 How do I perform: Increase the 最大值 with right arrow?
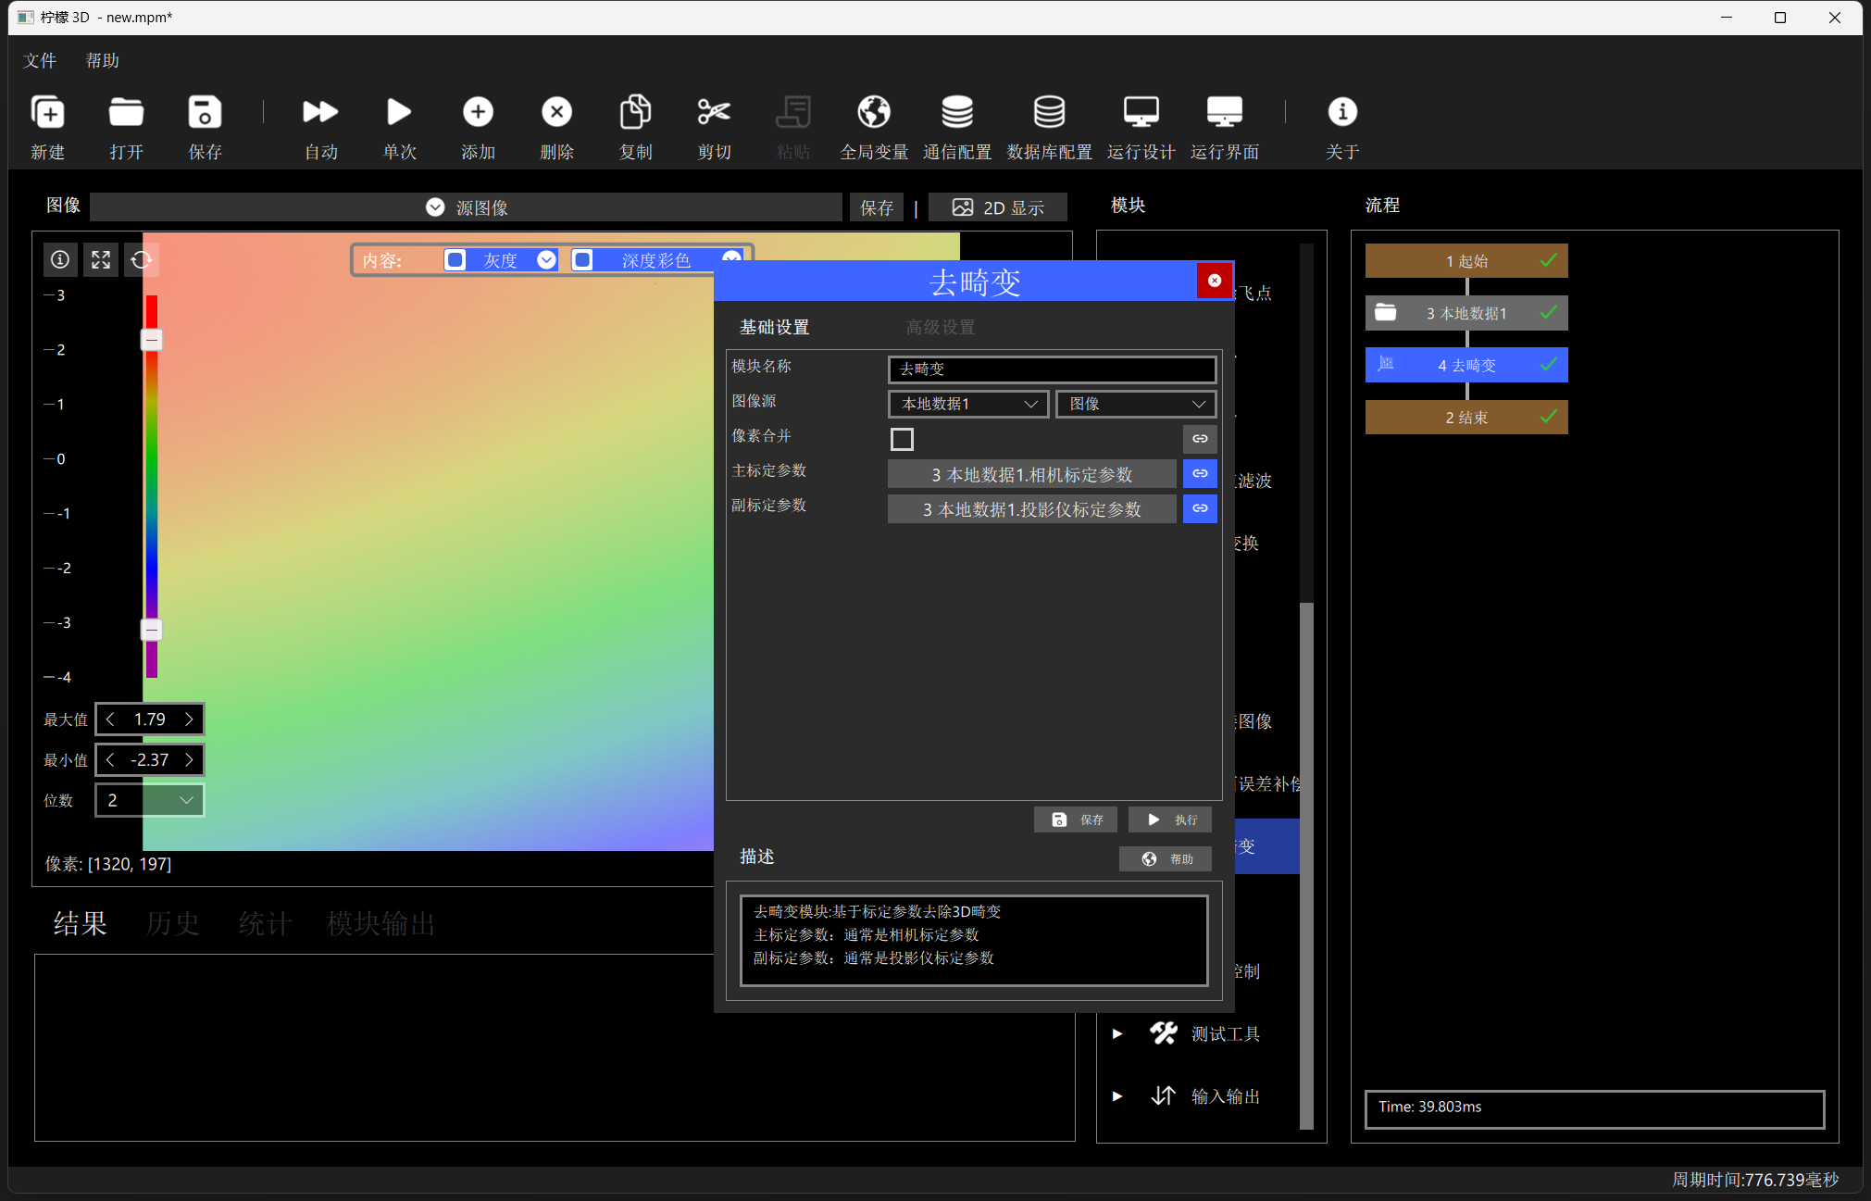point(190,719)
